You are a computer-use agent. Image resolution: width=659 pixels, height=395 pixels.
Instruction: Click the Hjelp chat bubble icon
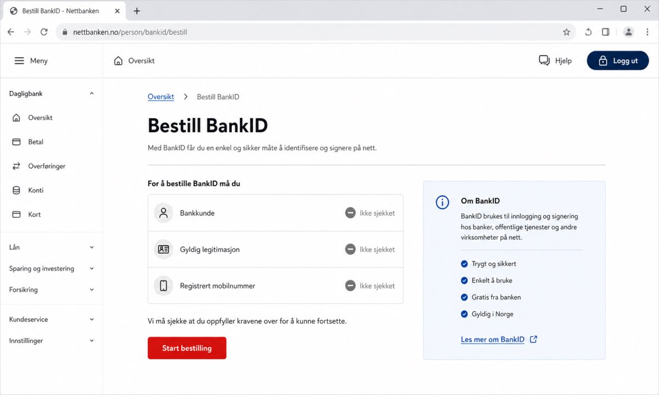(544, 61)
